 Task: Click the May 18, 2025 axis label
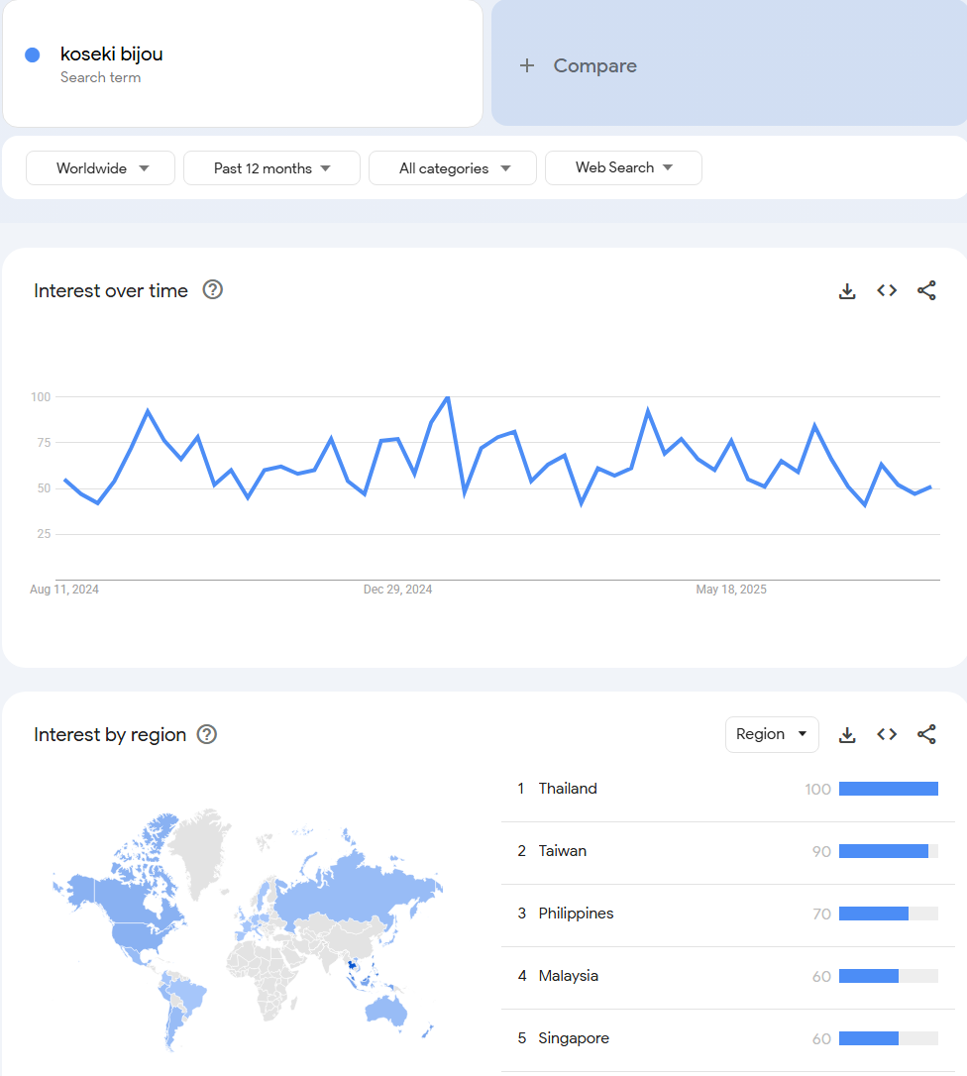pos(731,590)
